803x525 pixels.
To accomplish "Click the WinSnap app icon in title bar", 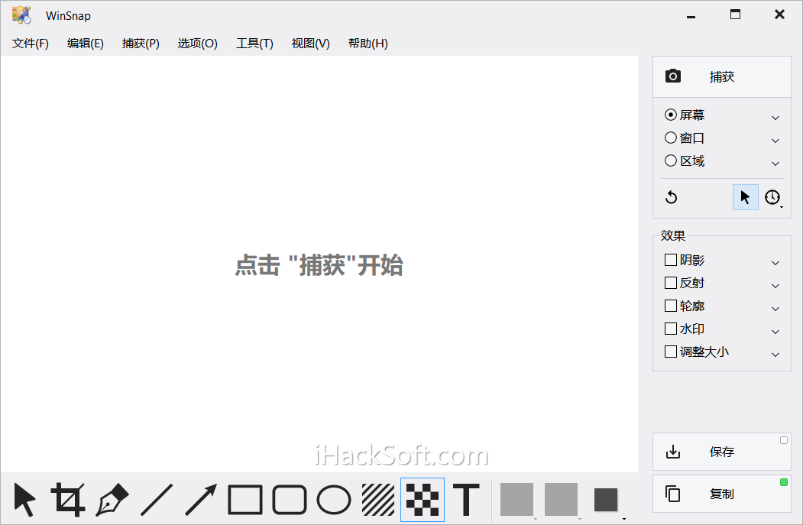I will click(21, 15).
